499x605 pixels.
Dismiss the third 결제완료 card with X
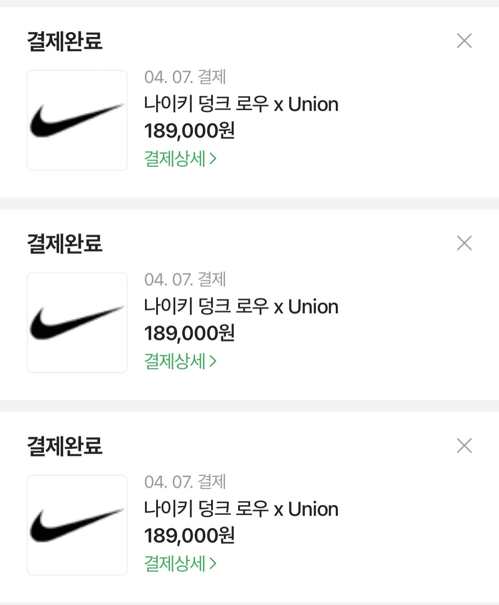(464, 445)
